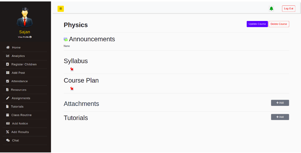Viewport: 301px width, 153px height.
Task: Select Register Children sidebar item
Action: click(x=24, y=64)
